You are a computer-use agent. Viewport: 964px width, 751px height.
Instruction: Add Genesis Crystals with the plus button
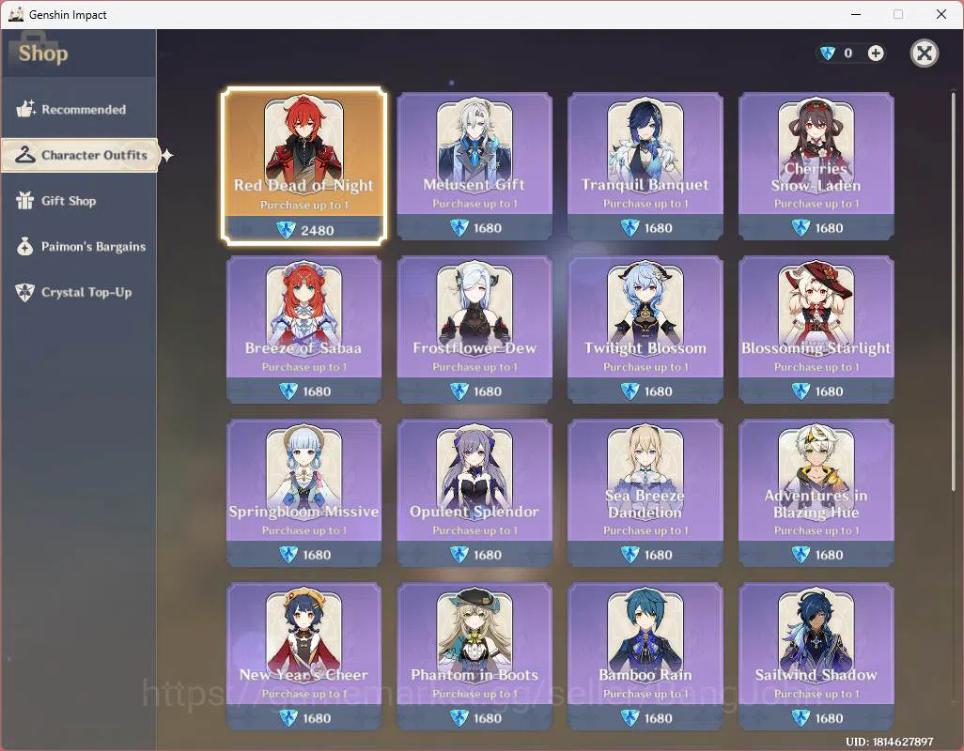point(876,54)
